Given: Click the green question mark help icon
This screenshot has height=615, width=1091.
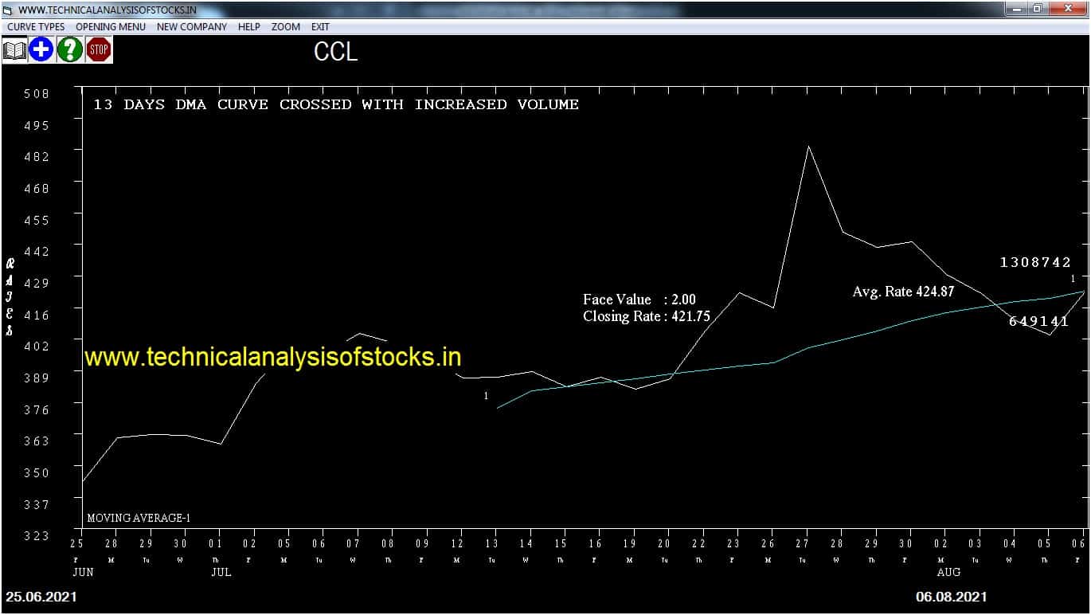Looking at the screenshot, I should 70,50.
